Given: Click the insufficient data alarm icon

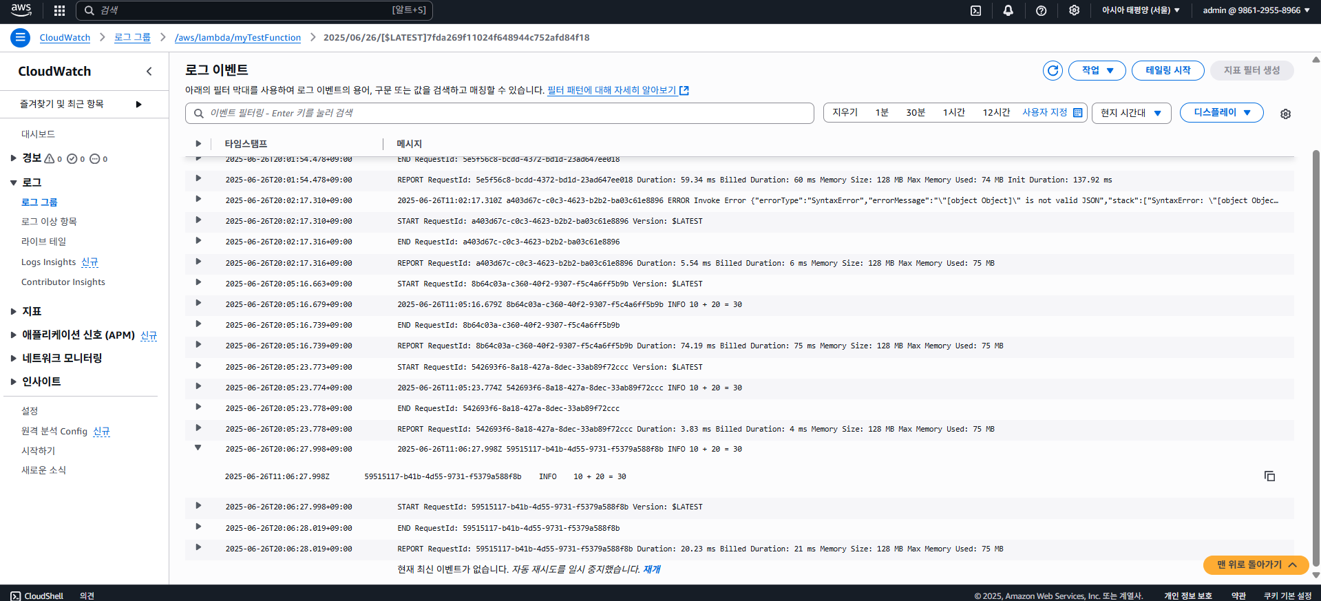Looking at the screenshot, I should [95, 158].
